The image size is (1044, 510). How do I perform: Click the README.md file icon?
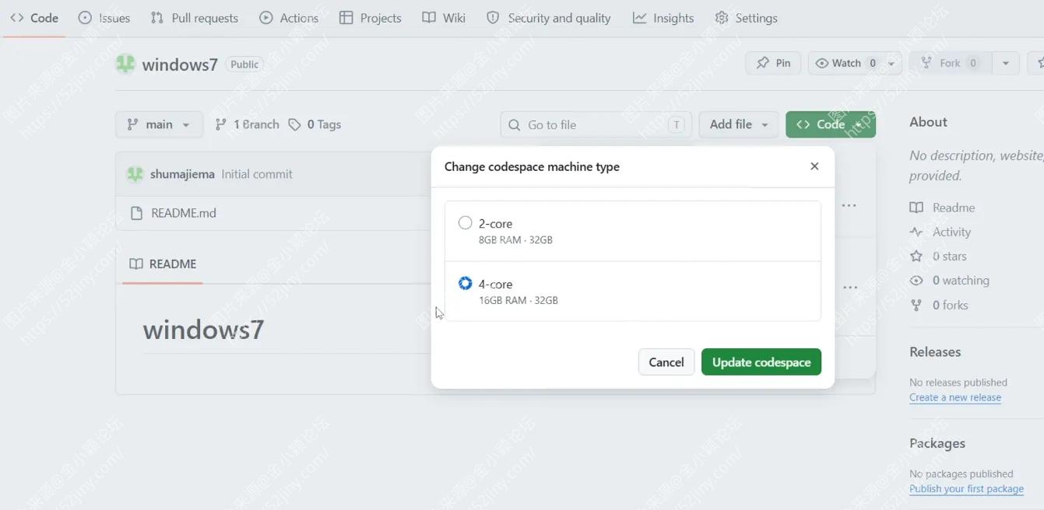coord(136,213)
